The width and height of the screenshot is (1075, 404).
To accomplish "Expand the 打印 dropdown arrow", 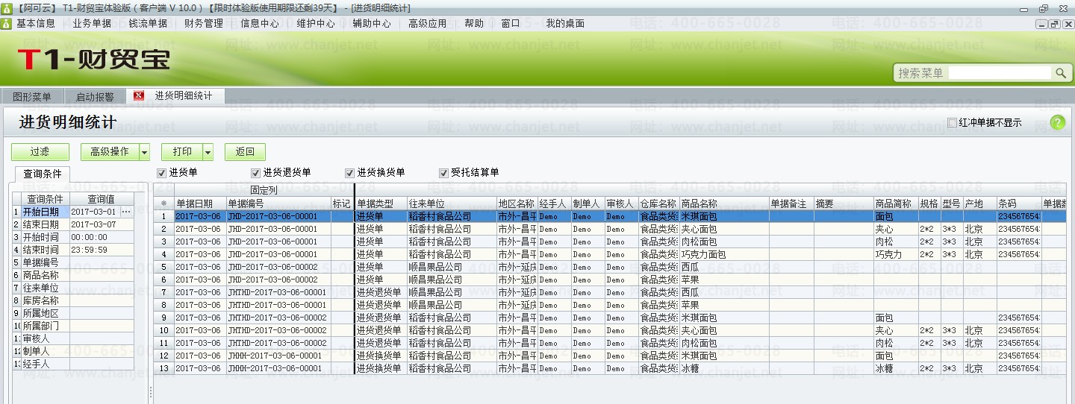I will point(208,152).
